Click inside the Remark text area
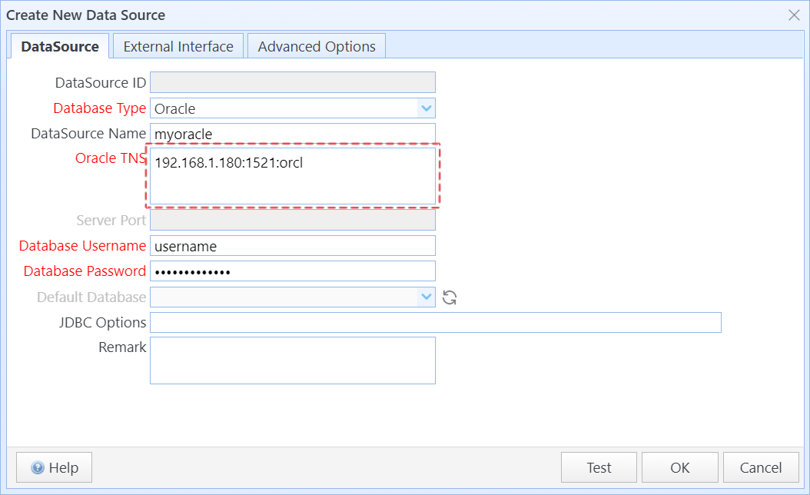810x495 pixels. pos(292,360)
